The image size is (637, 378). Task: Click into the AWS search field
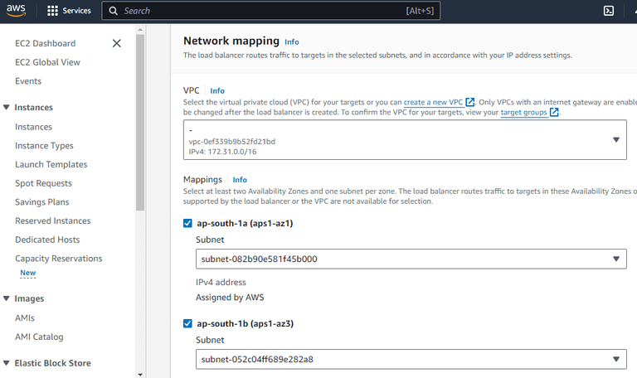click(x=257, y=11)
